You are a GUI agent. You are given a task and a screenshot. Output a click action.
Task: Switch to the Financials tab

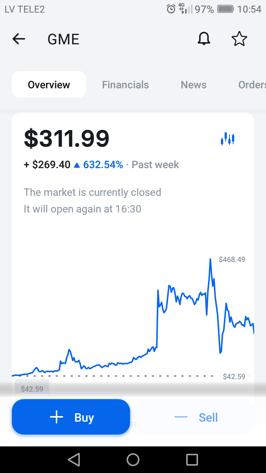(125, 85)
